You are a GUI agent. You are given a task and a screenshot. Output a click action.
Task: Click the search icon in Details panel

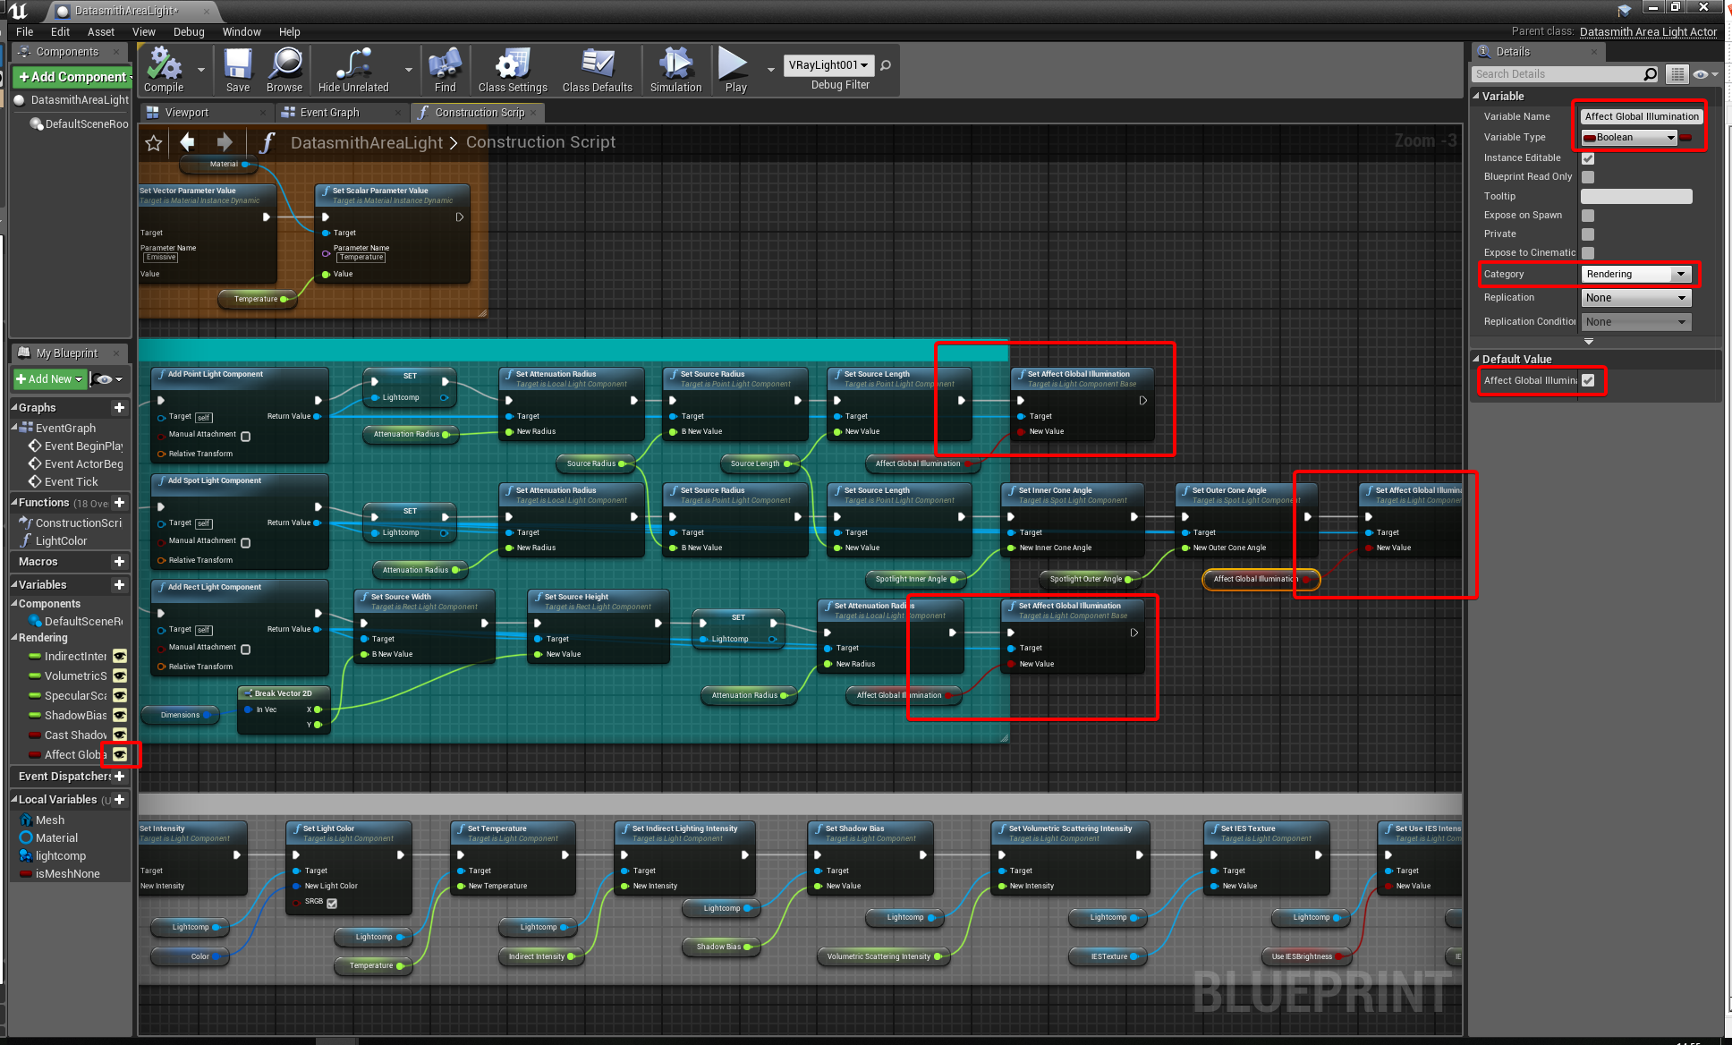(1651, 74)
